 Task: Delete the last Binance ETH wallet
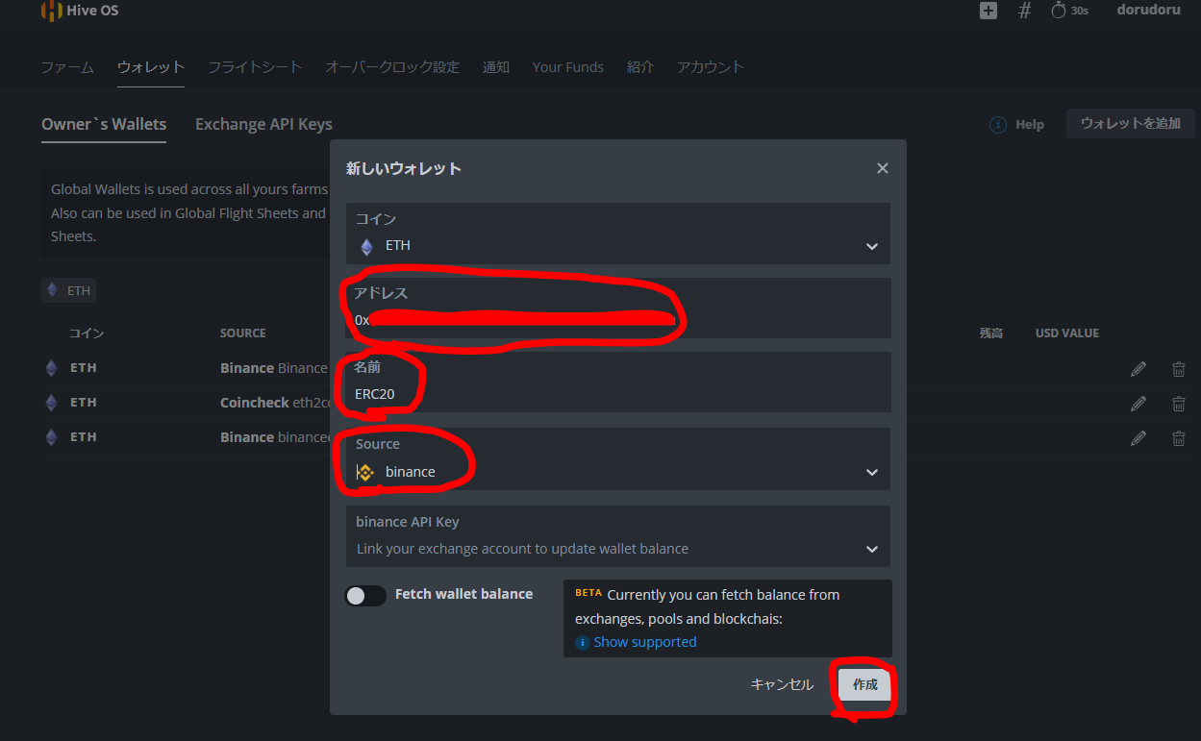click(1178, 437)
